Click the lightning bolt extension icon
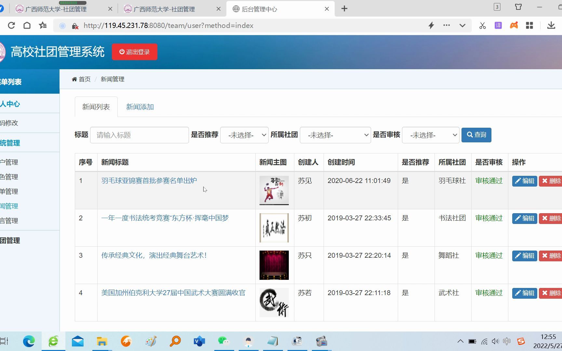The image size is (562, 351). (x=431, y=25)
